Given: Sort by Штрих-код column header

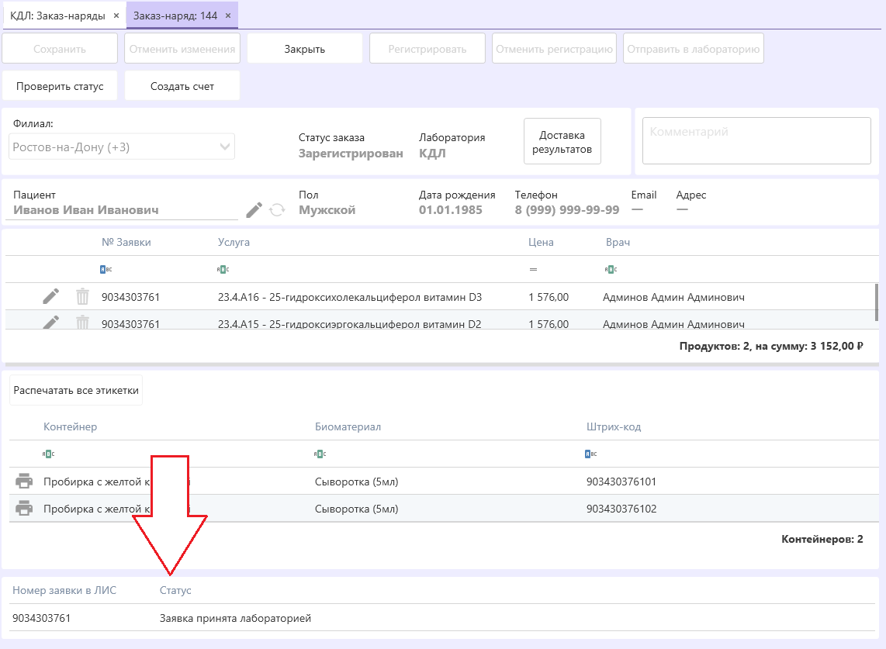Looking at the screenshot, I should [614, 426].
